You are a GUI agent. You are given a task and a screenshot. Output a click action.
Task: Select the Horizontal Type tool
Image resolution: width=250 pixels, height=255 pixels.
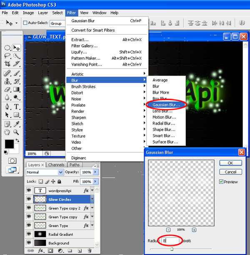(16, 107)
